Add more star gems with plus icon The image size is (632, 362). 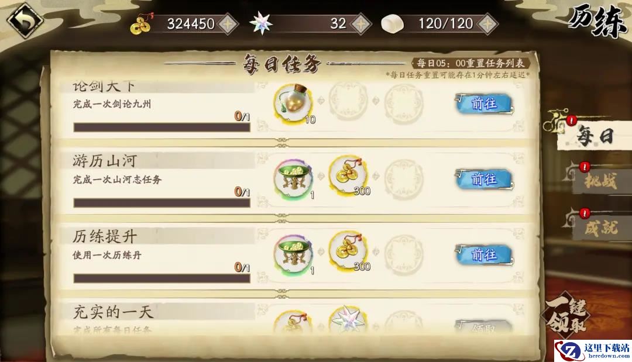point(360,24)
